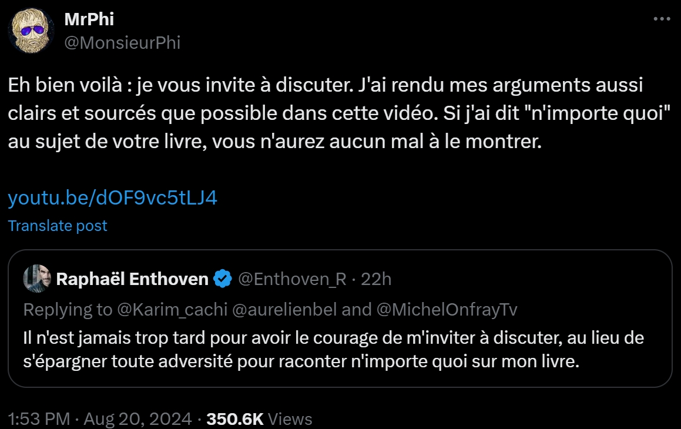Image resolution: width=681 pixels, height=429 pixels.
Task: Open MrPhi's profile avatar picture
Action: point(31,31)
